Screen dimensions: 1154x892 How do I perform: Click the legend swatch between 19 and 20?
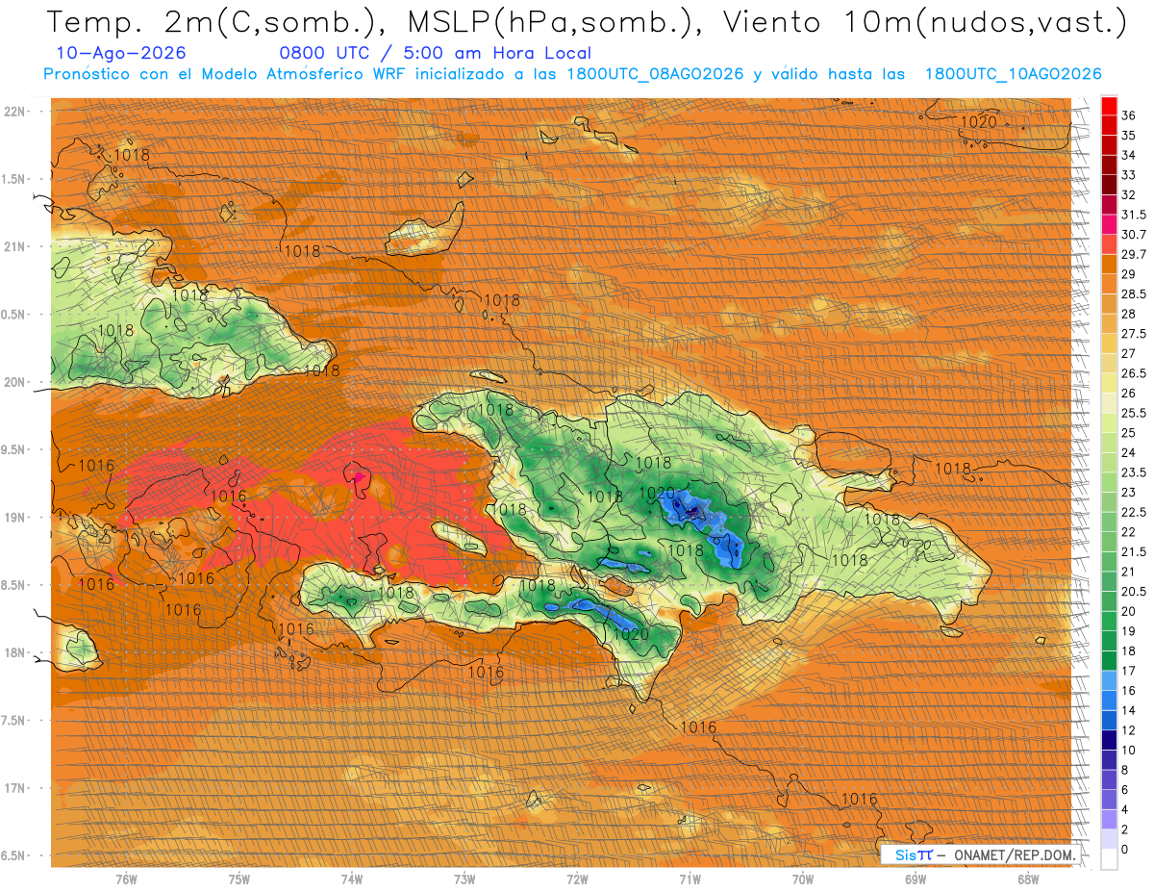click(1109, 622)
